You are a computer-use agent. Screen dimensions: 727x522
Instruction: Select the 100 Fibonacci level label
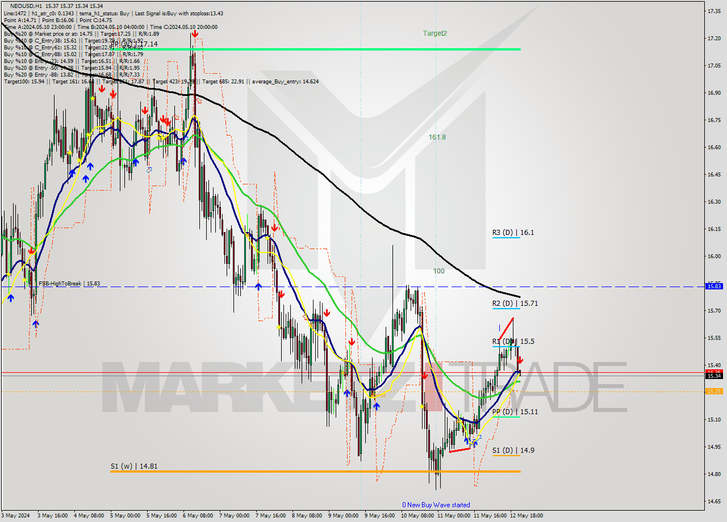pyautogui.click(x=438, y=271)
